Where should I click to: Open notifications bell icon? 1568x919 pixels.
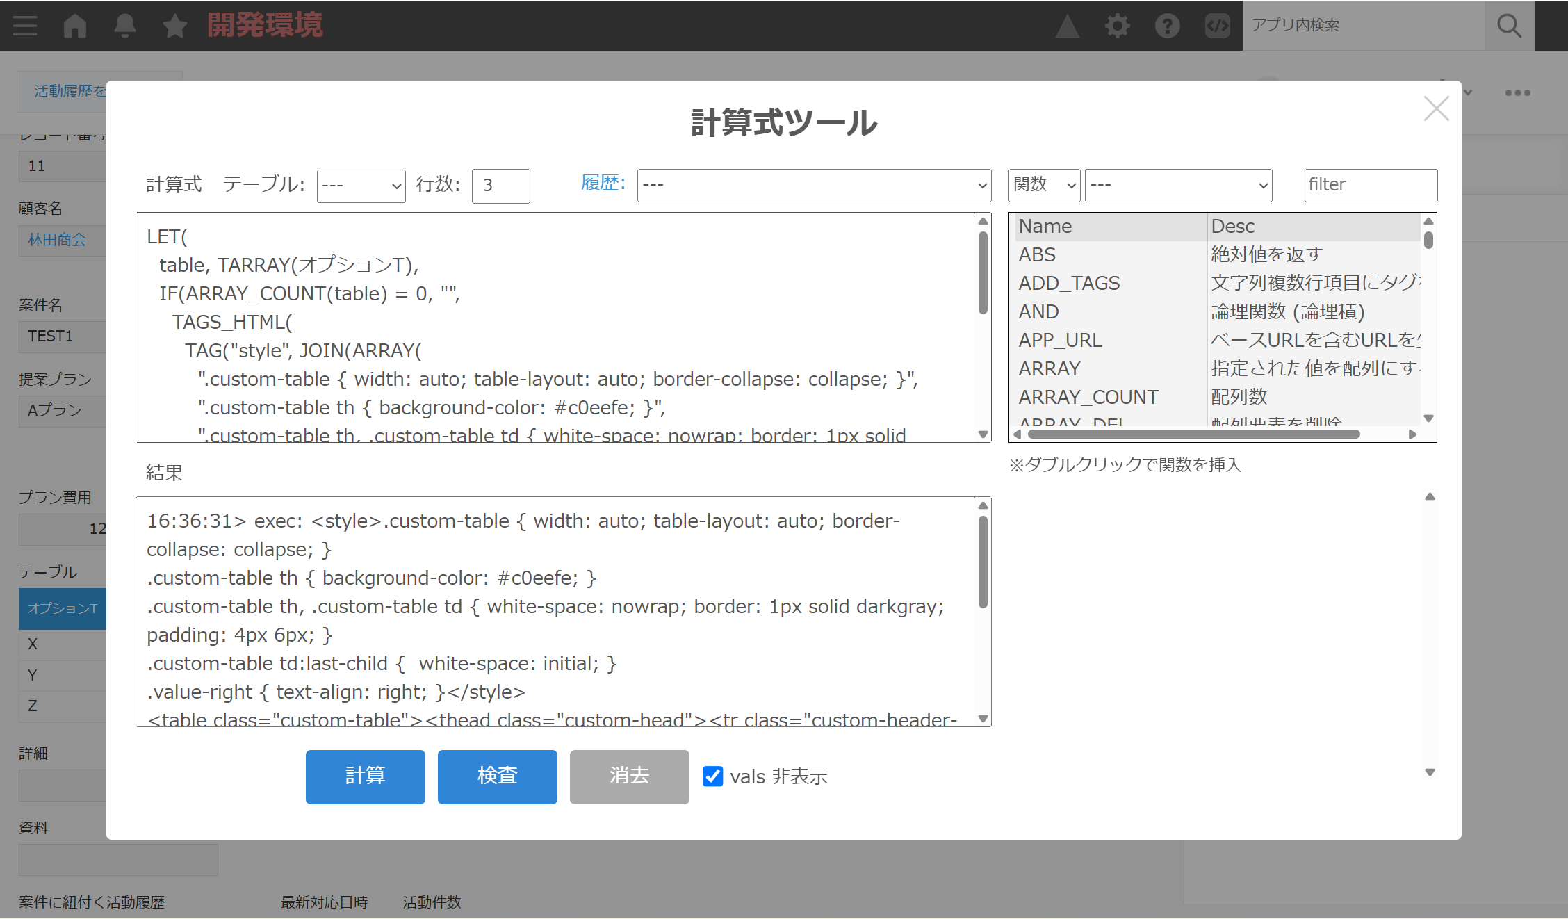125,26
